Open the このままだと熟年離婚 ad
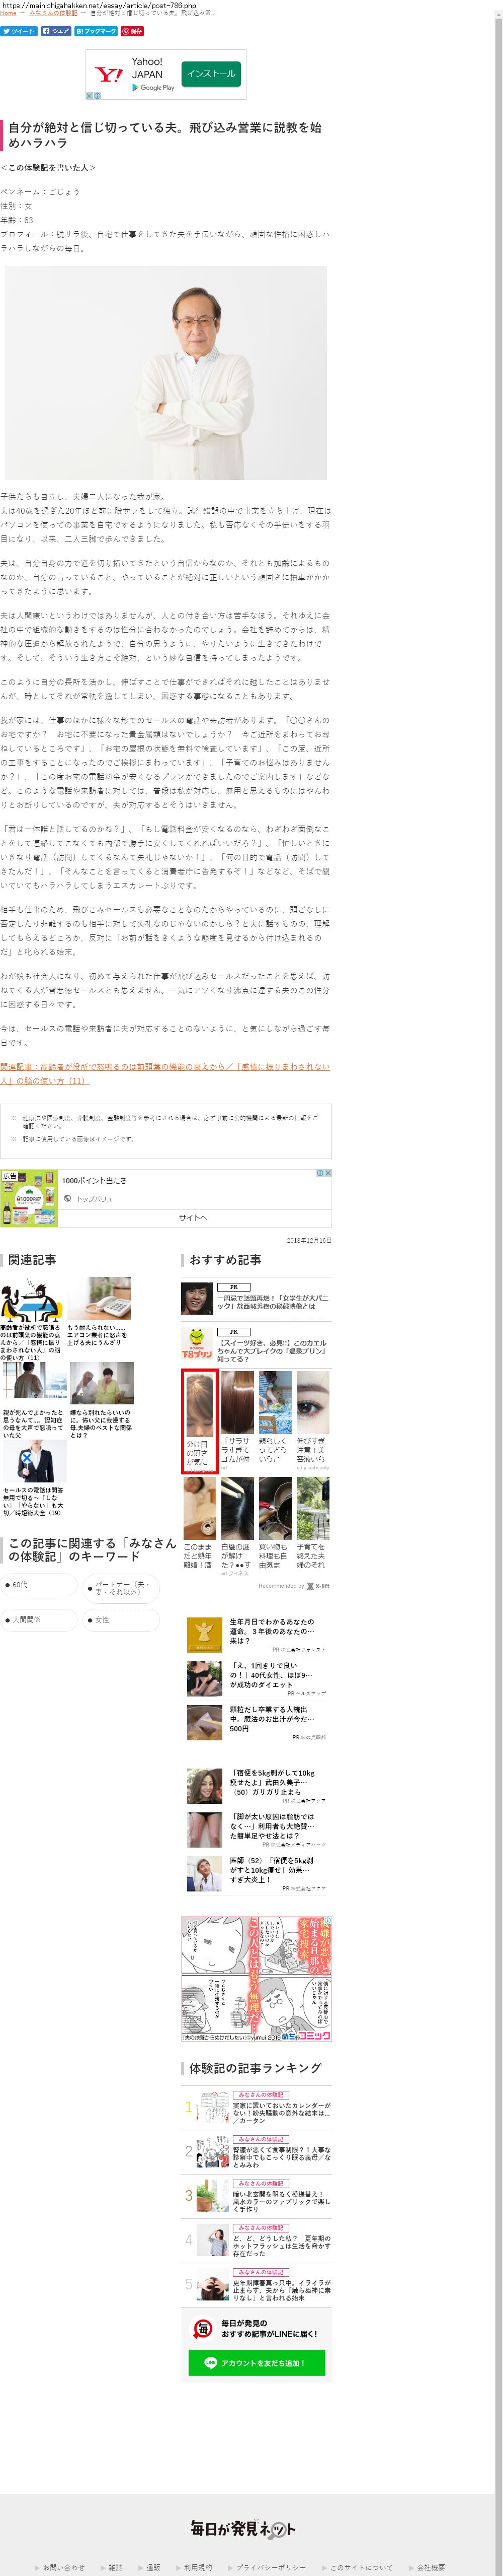This screenshot has width=503, height=2576. click(199, 1524)
